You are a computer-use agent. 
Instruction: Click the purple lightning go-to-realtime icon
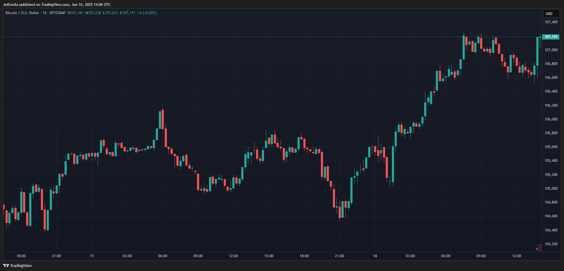[539, 248]
